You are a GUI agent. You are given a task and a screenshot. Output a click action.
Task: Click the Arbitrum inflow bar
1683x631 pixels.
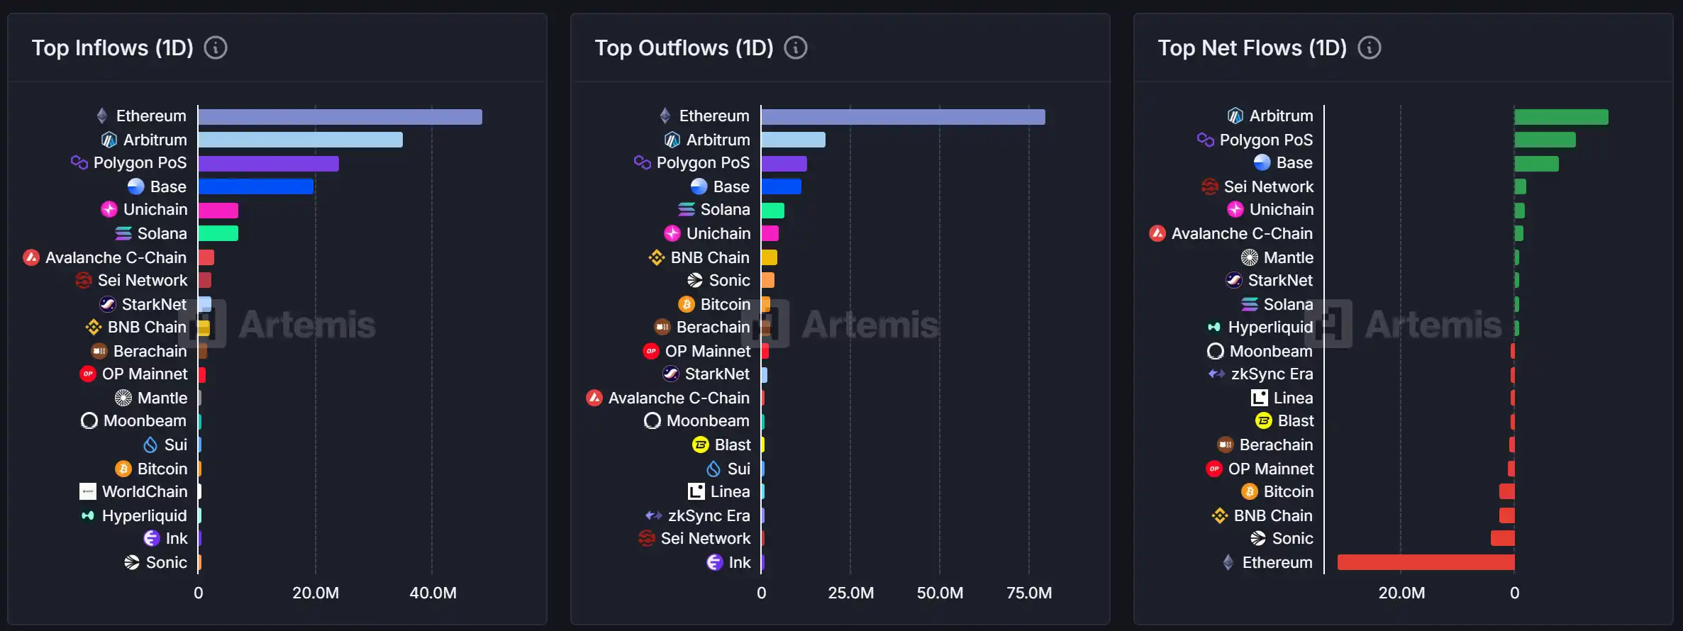[x=301, y=140]
